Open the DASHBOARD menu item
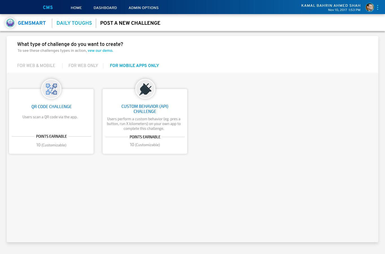Image resolution: width=385 pixels, height=254 pixels. [x=105, y=8]
